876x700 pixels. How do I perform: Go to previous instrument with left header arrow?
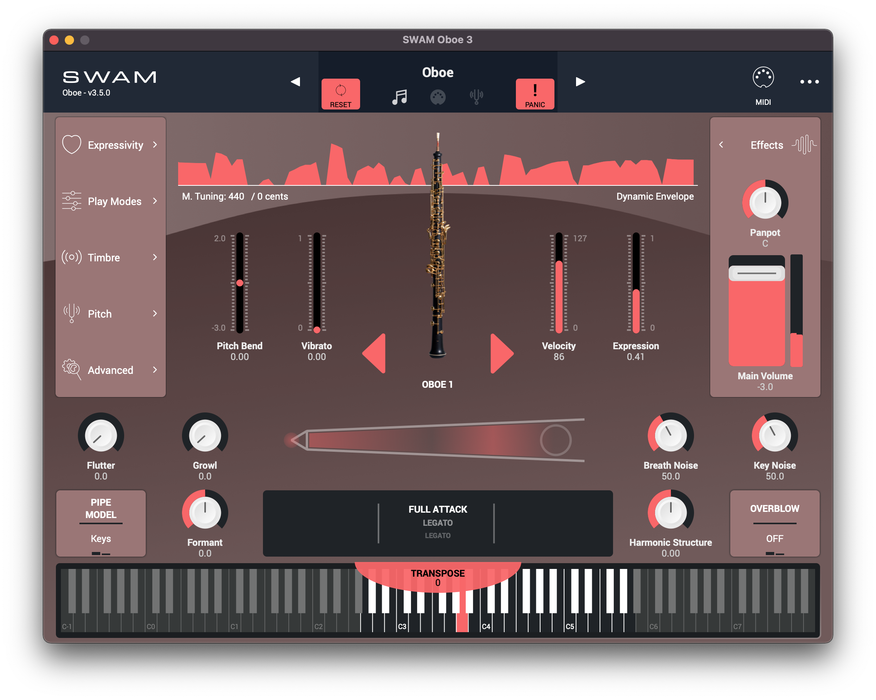295,82
